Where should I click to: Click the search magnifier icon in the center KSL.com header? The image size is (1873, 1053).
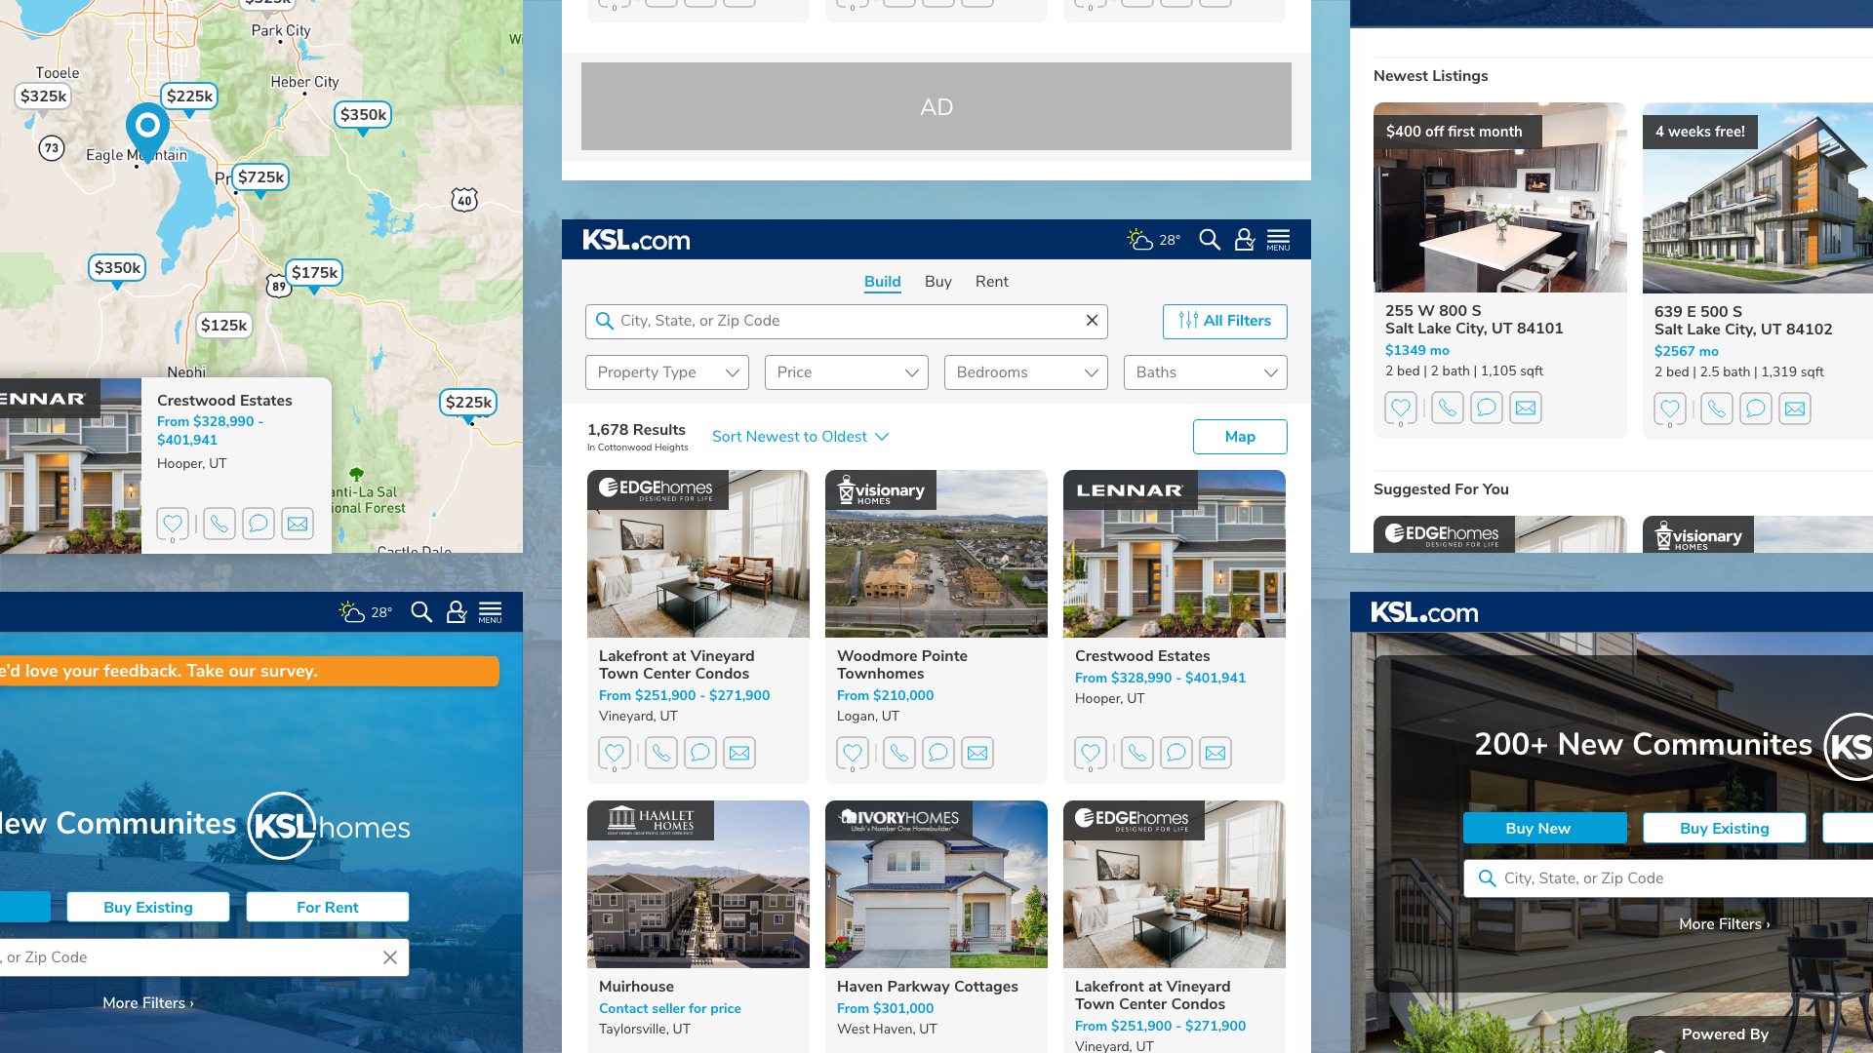pos(1210,240)
